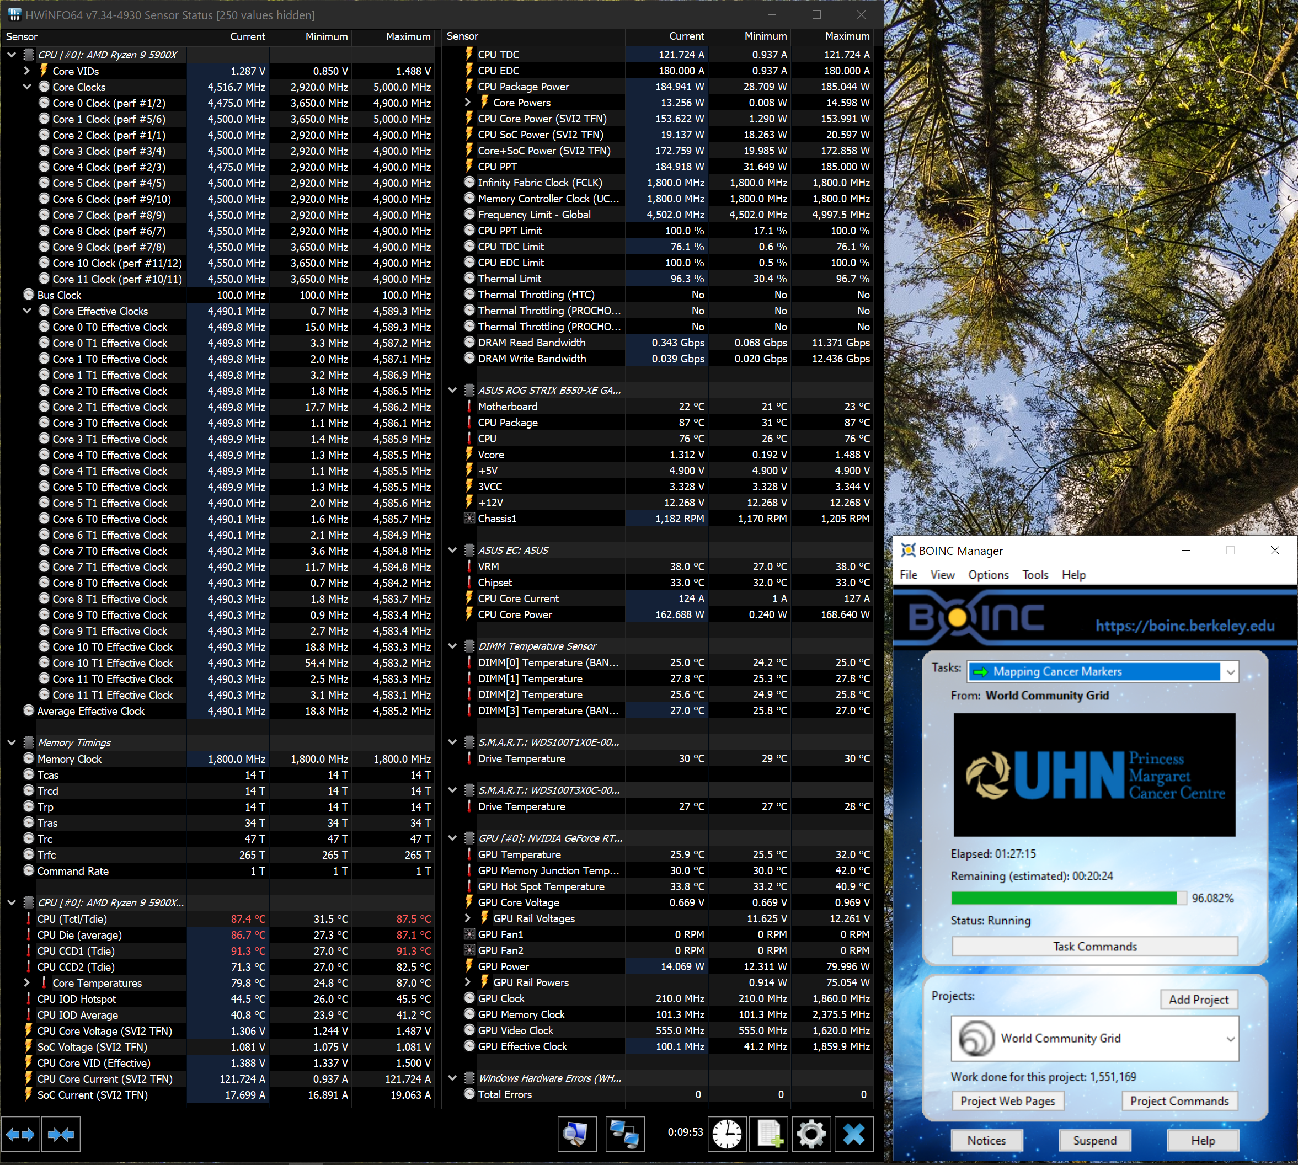Collapse the Core Clocks tree
Image resolution: width=1298 pixels, height=1165 pixels.
pyautogui.click(x=27, y=87)
